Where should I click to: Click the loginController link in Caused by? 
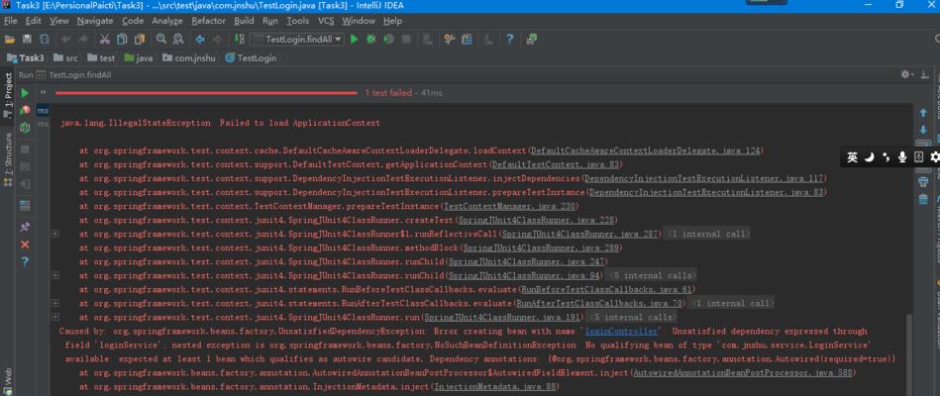tap(622, 332)
